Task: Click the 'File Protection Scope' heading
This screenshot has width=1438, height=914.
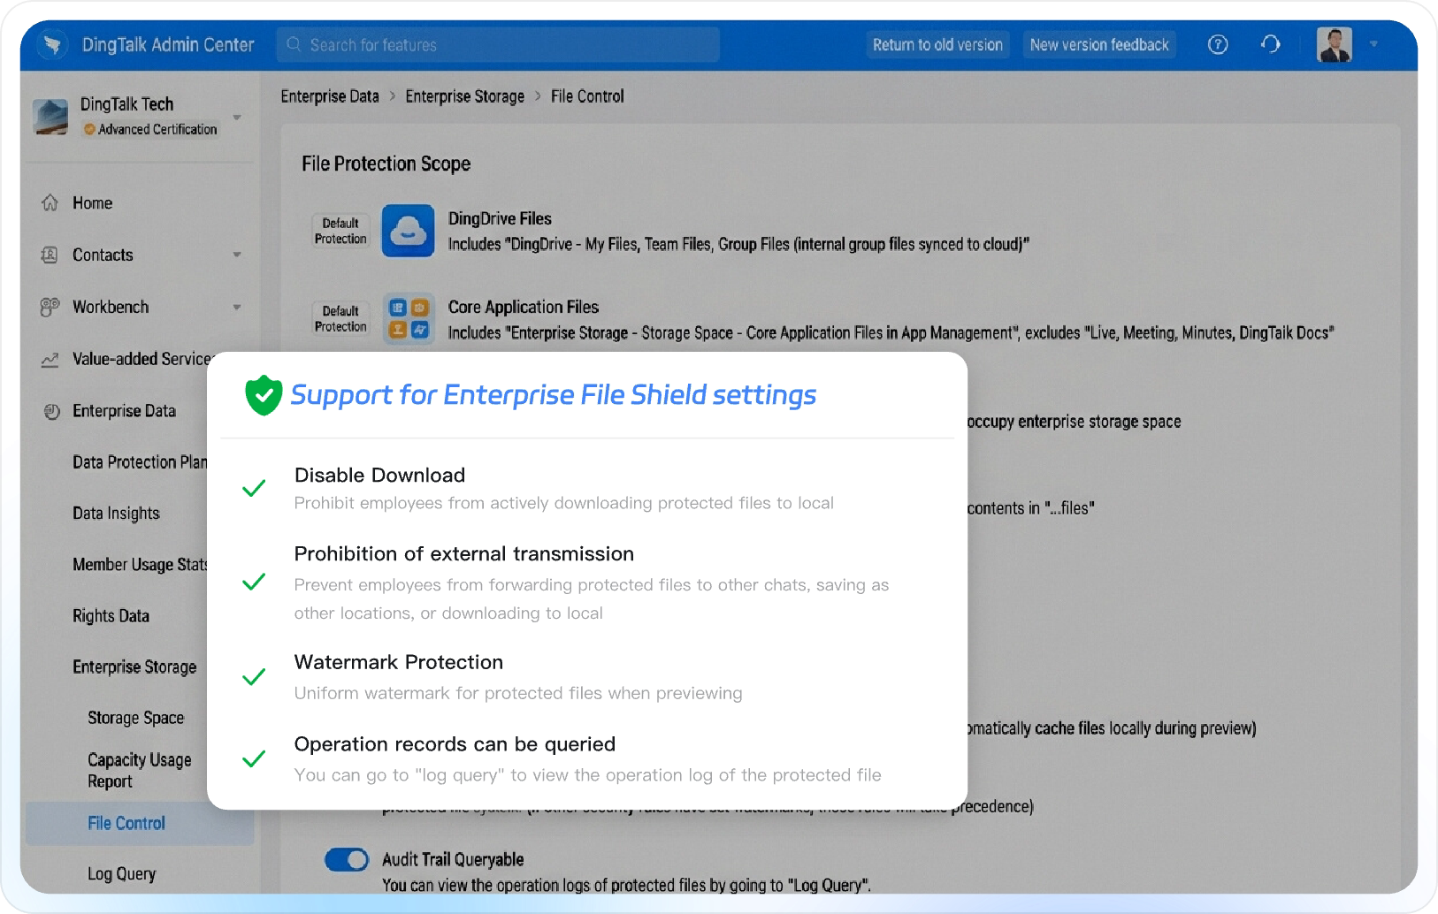Action: (x=386, y=164)
